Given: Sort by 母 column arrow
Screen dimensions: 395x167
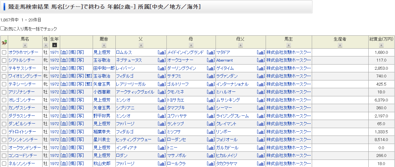Looking at the screenshot, I should (191, 45).
